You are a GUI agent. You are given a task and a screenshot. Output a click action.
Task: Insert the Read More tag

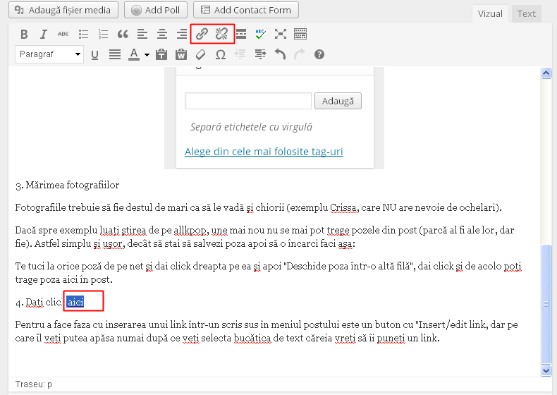241,34
